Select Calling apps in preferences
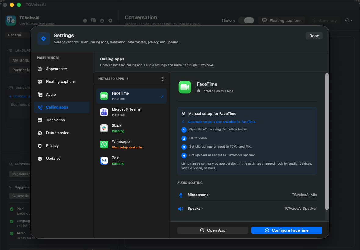This screenshot has width=360, height=250. 62,107
